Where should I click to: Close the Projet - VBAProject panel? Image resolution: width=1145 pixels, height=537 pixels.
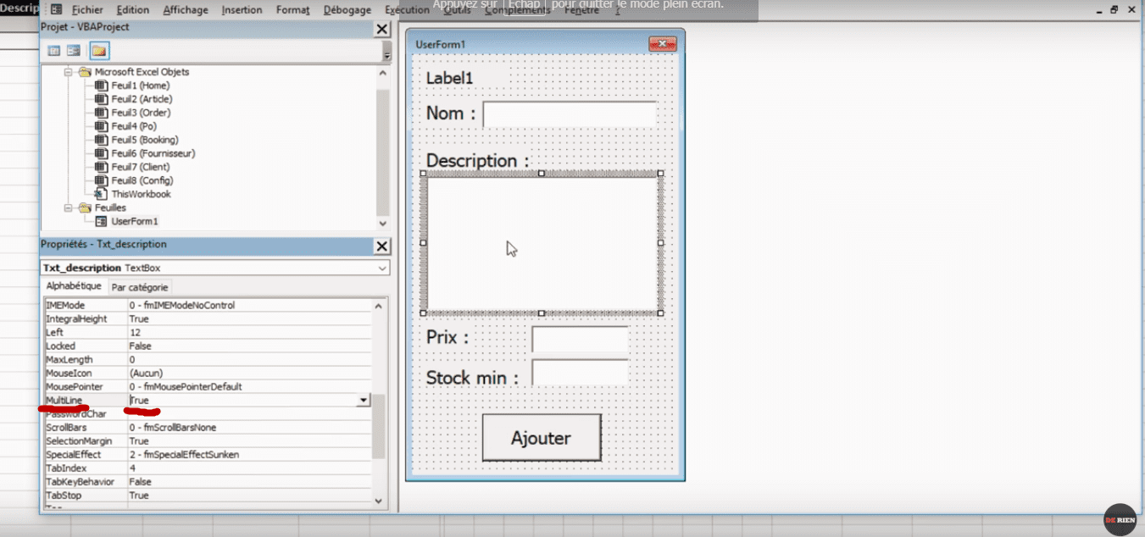(382, 29)
